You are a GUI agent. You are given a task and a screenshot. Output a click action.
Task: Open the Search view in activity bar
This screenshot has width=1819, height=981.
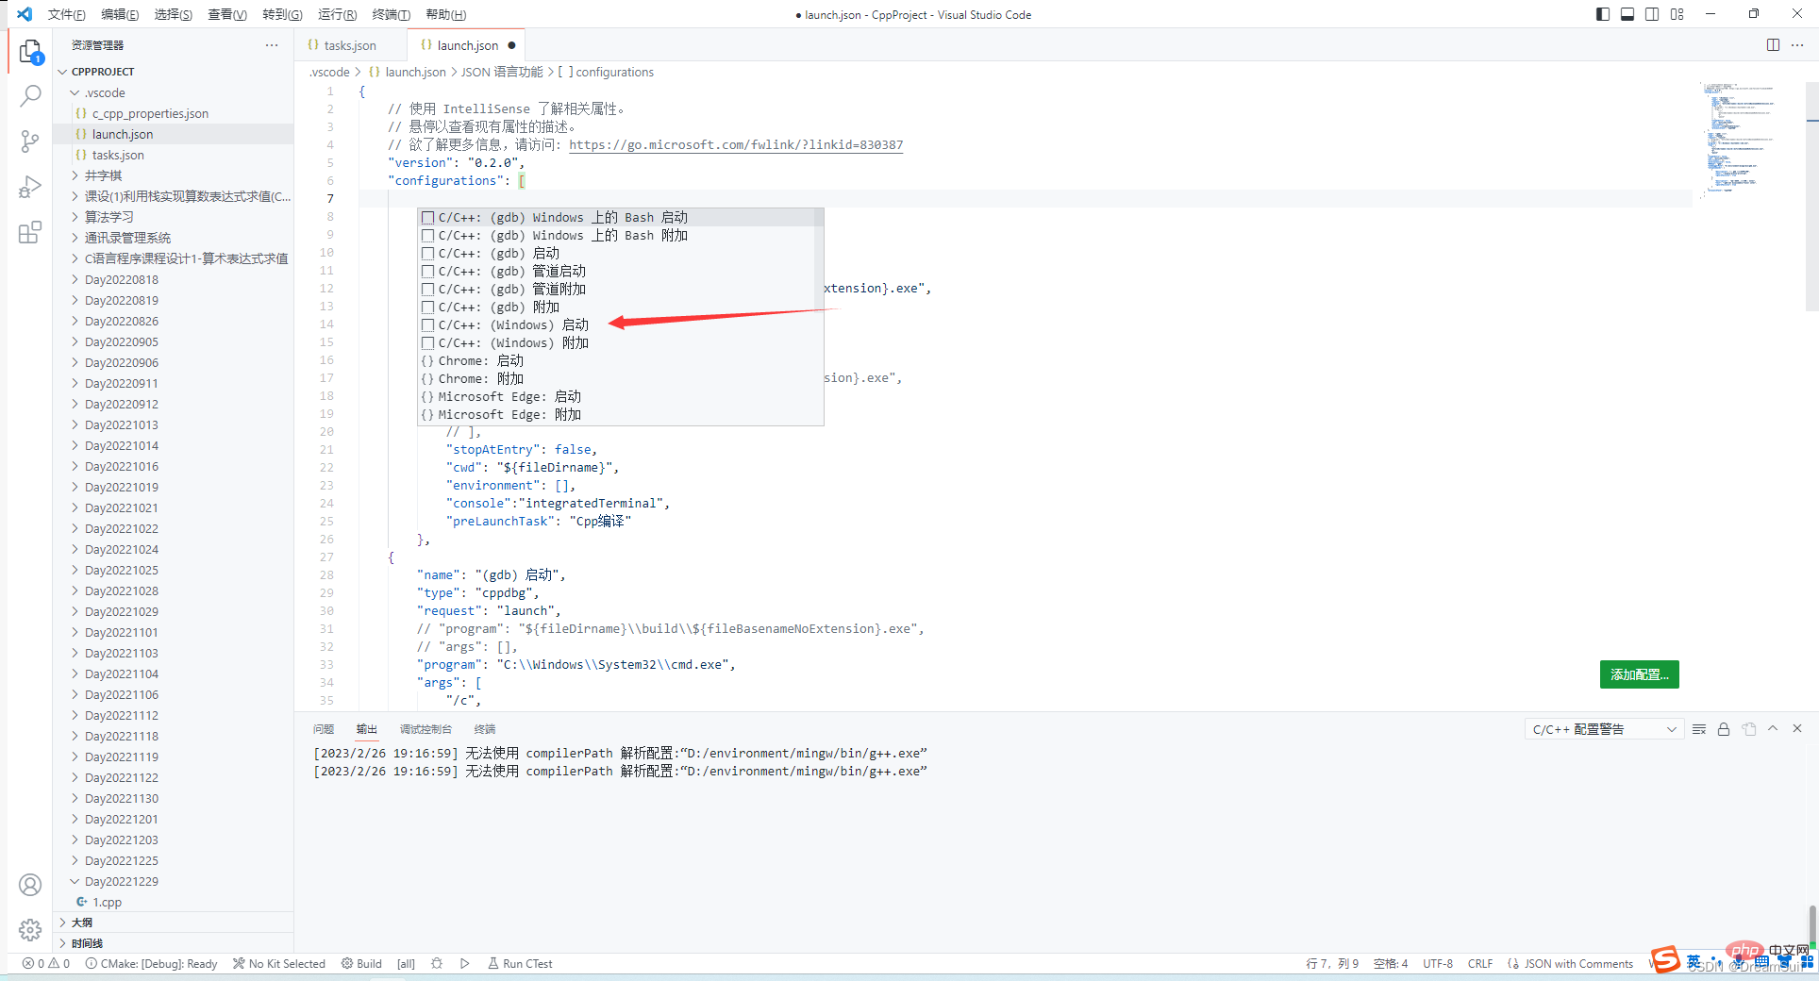tap(30, 95)
